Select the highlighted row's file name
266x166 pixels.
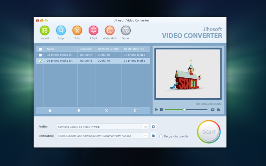pos(60,61)
